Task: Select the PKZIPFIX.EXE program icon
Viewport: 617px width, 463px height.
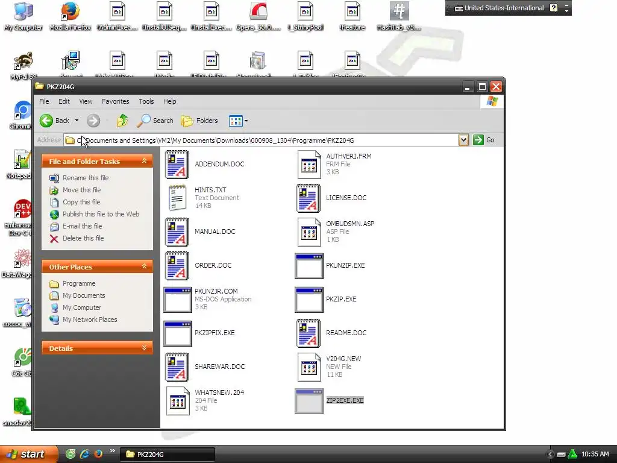Action: [x=178, y=333]
